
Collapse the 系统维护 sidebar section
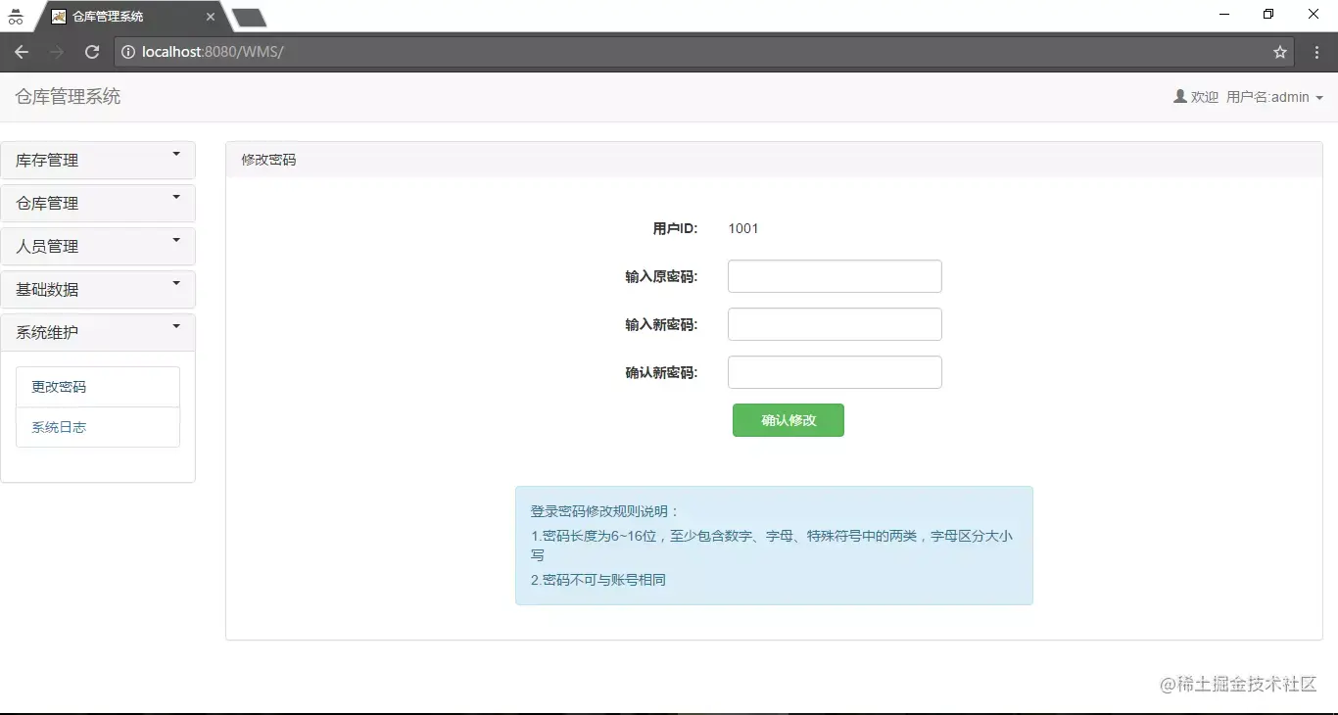click(98, 333)
